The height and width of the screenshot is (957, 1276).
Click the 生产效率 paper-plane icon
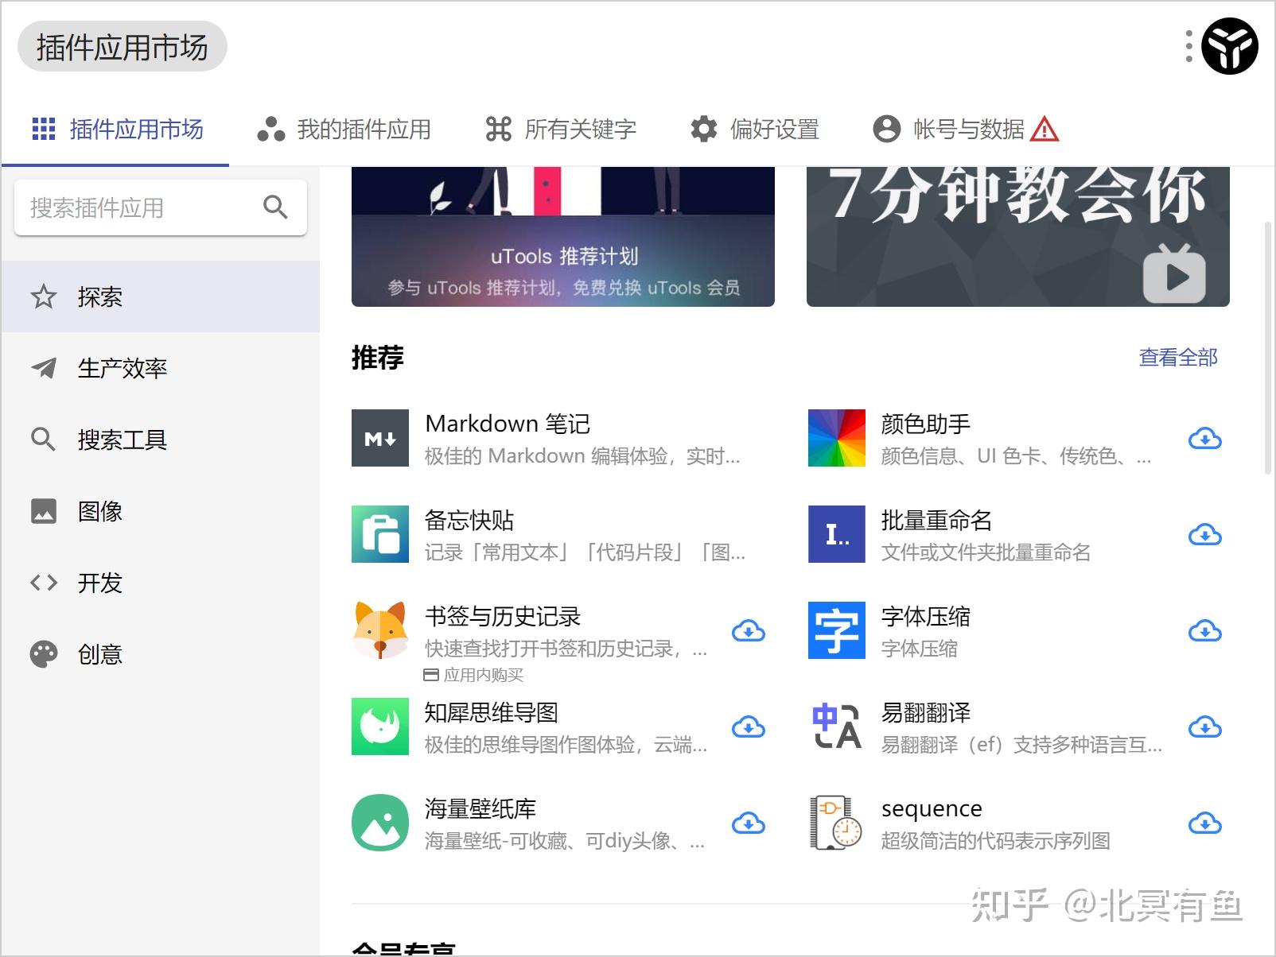(x=44, y=368)
